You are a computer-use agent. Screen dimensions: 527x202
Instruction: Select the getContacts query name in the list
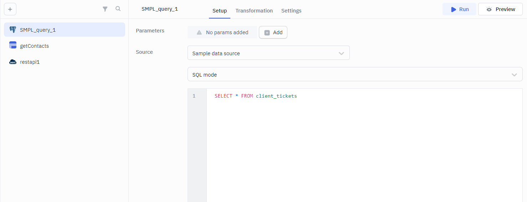[34, 46]
